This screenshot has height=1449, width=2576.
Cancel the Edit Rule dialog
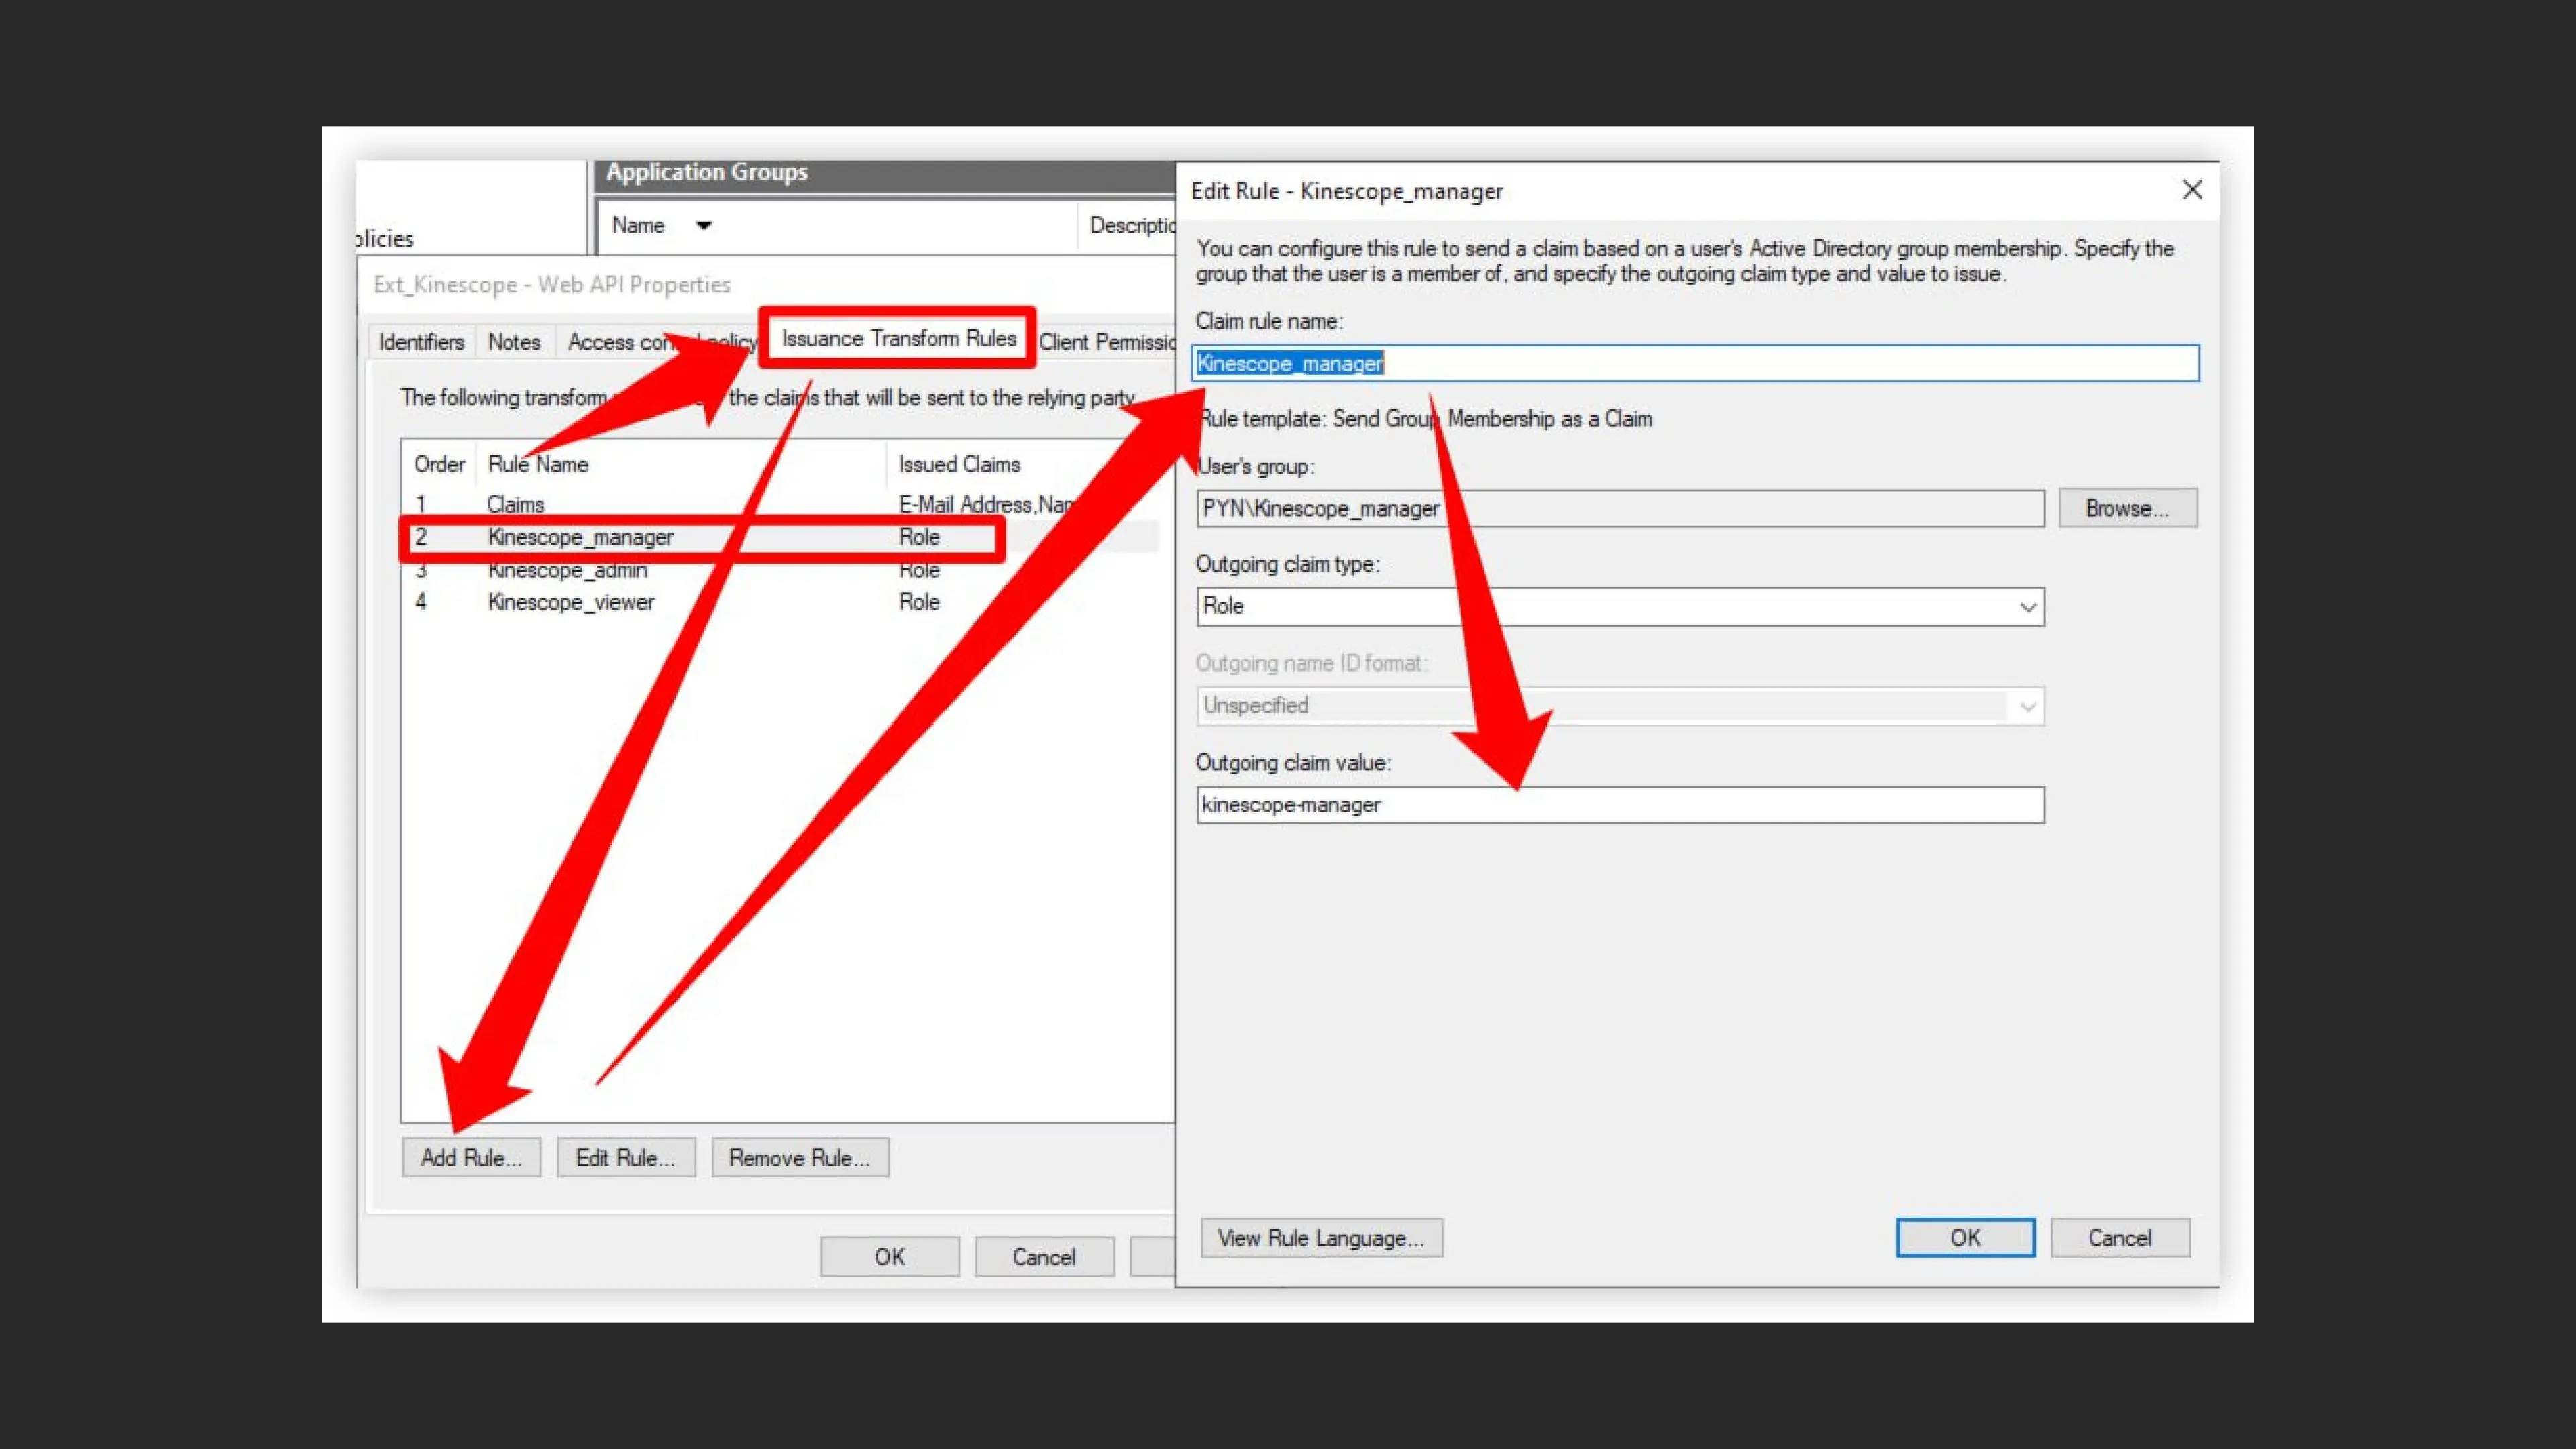pyautogui.click(x=2119, y=1238)
